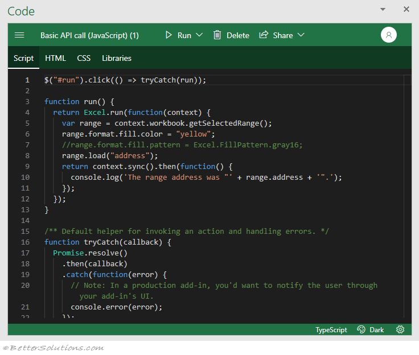This screenshot has width=419, height=355.
Task: Expand the Run options chevron
Action: (199, 35)
